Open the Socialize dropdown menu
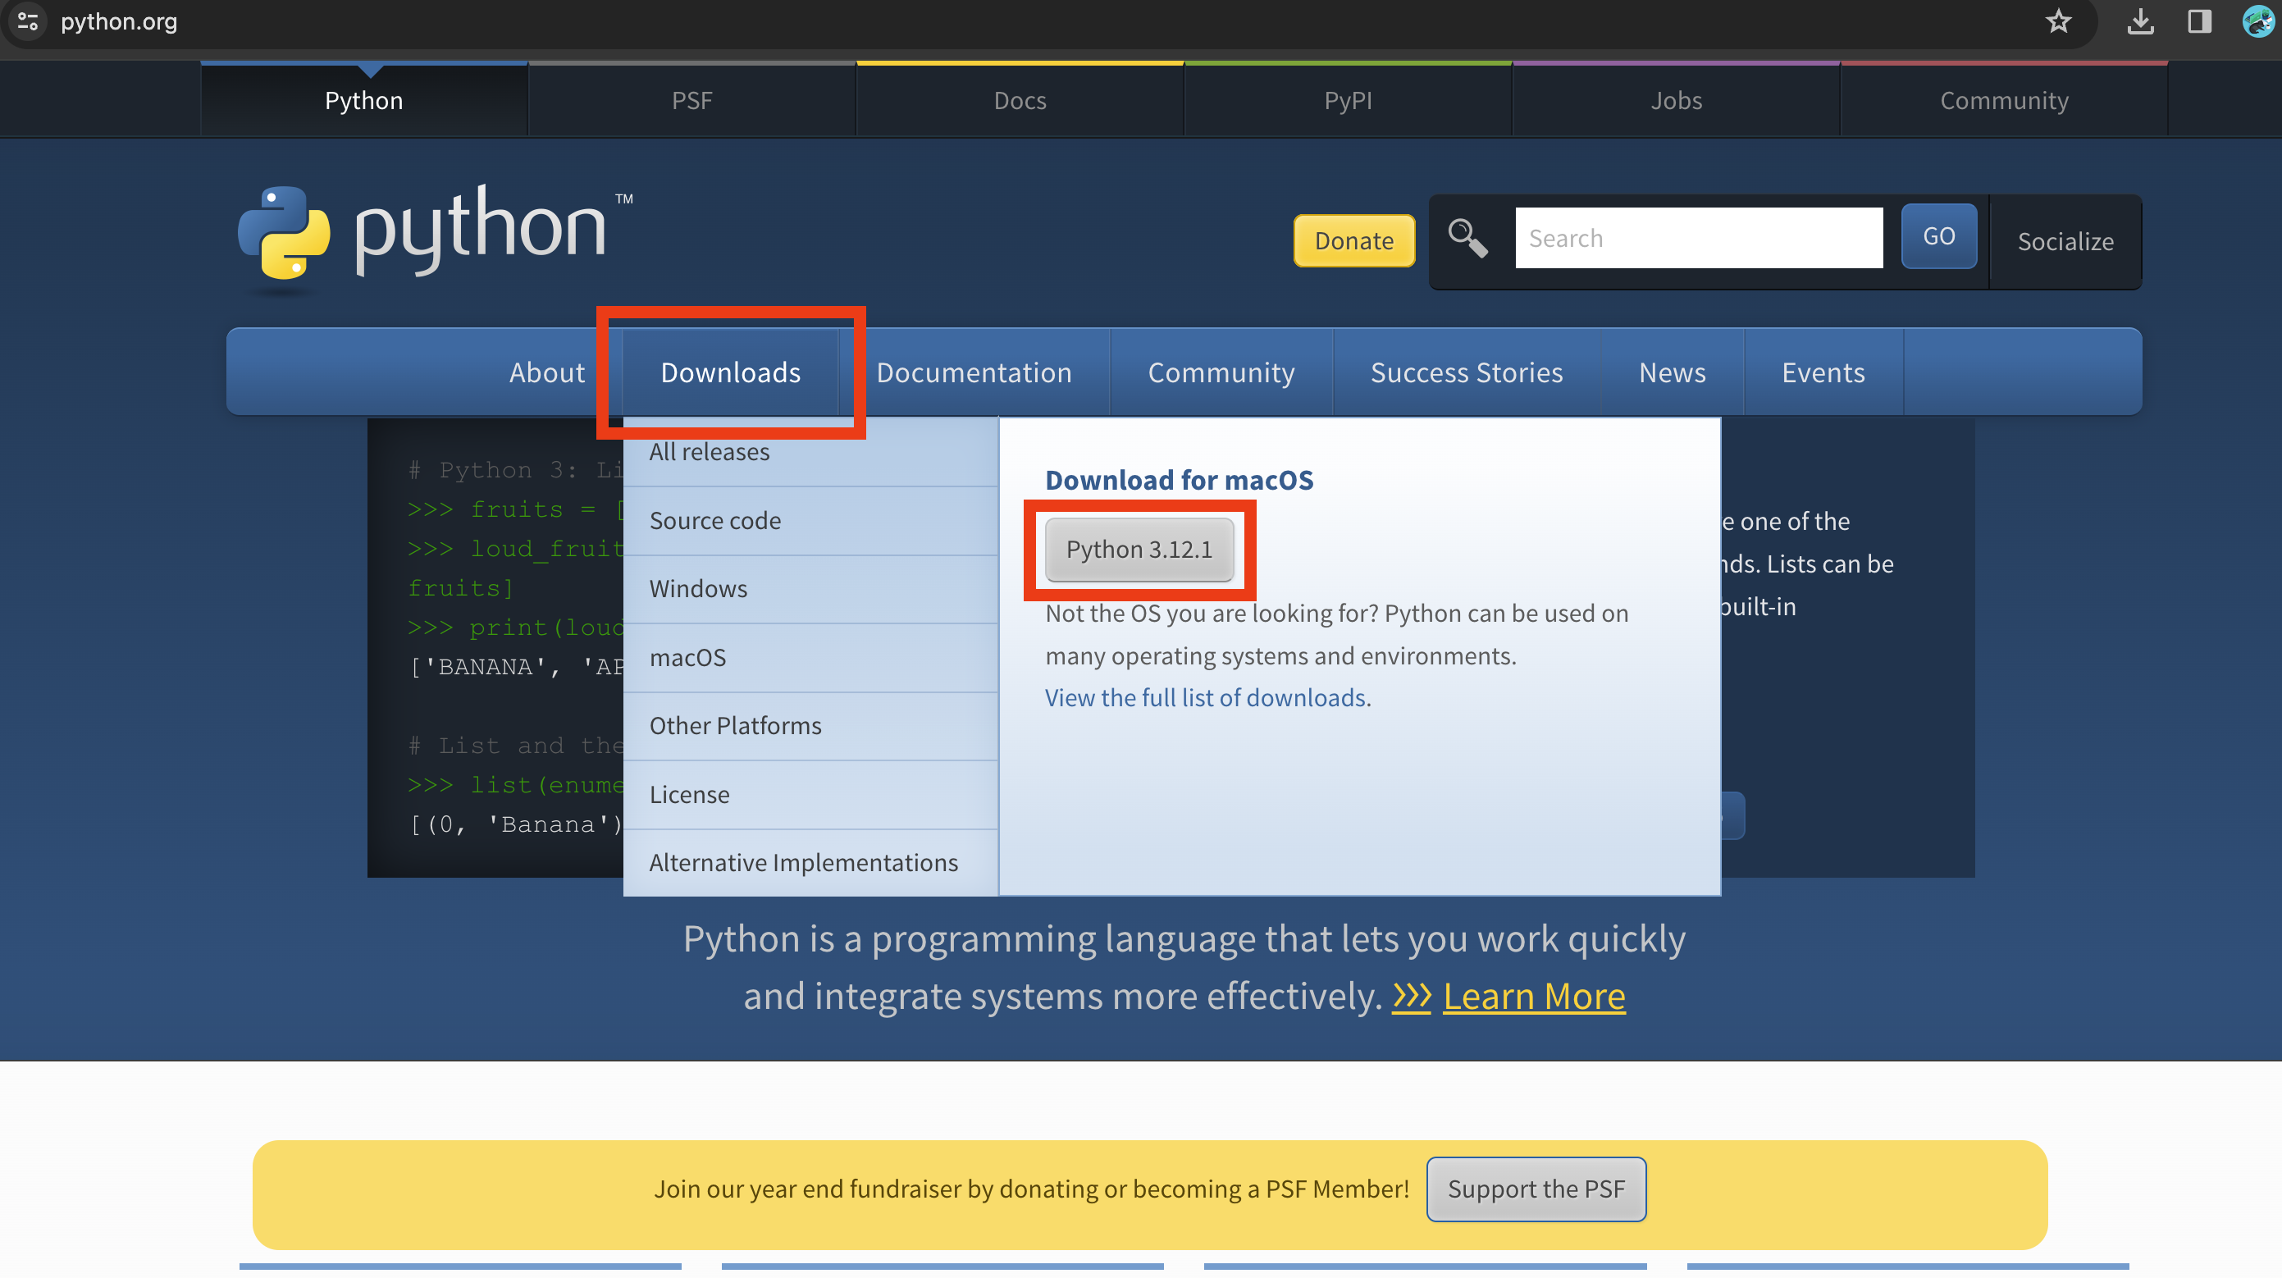Image resolution: width=2282 pixels, height=1278 pixels. click(x=2065, y=241)
